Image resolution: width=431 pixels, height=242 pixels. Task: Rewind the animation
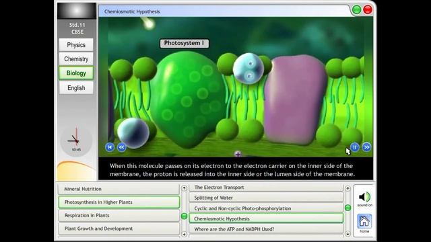pos(121,147)
